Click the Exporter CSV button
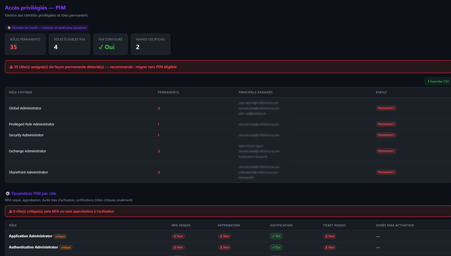 coord(438,81)
